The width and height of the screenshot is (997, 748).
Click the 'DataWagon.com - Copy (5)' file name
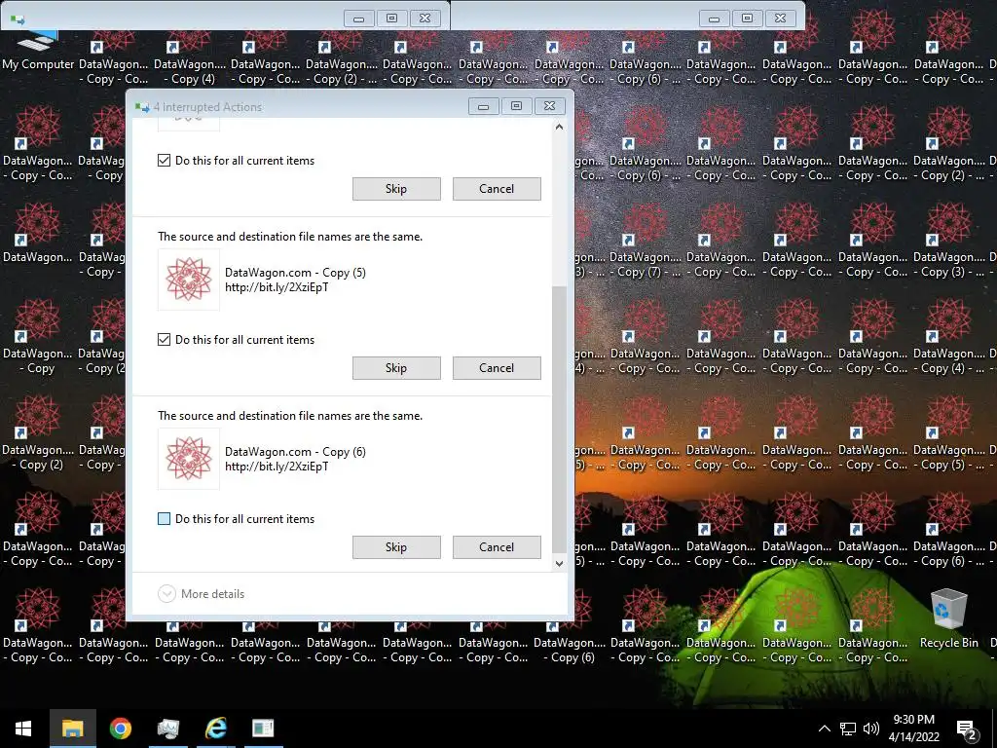[x=295, y=273]
